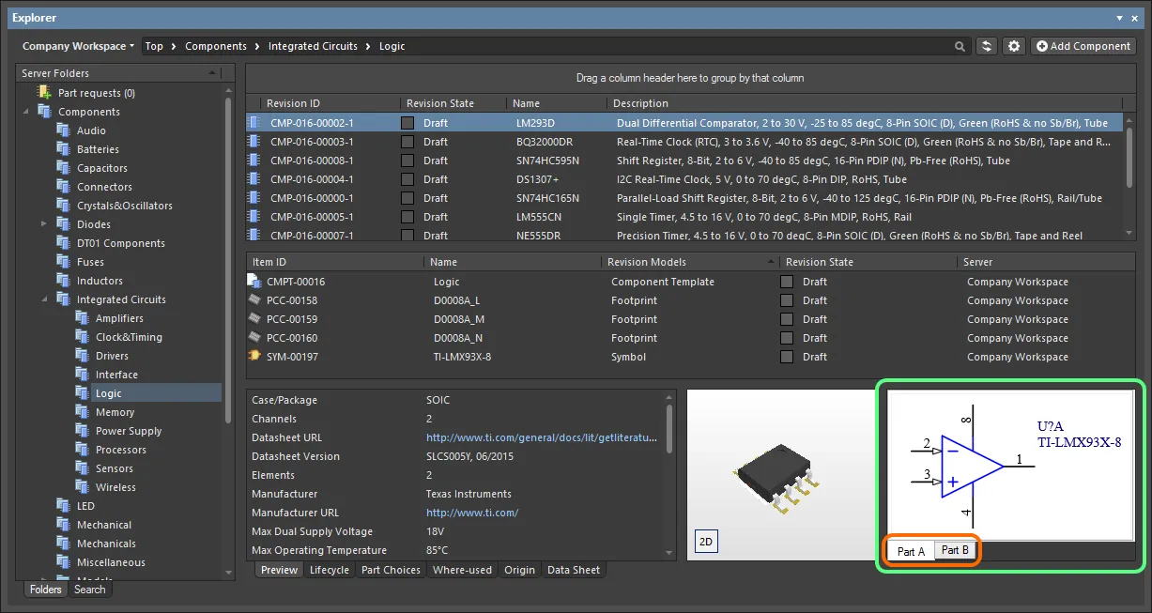Click the Capacitors folder icon in tree

tap(63, 168)
